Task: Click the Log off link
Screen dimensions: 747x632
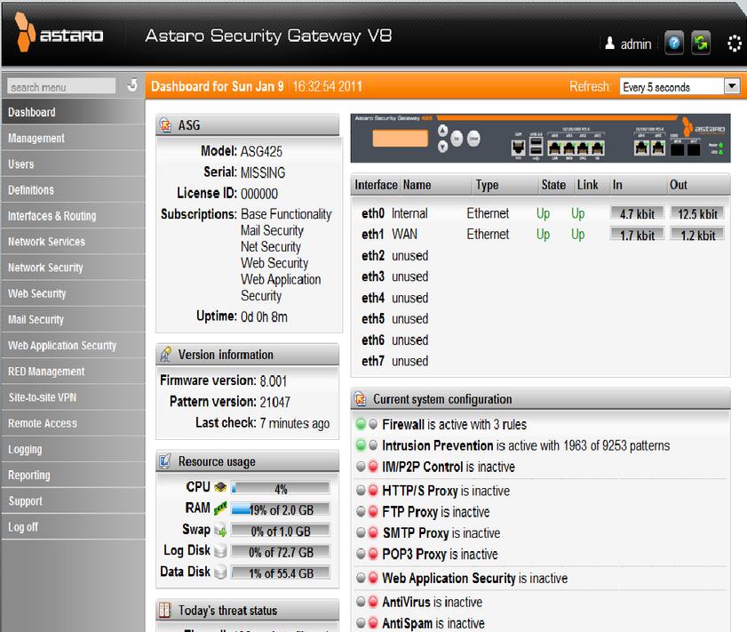Action: point(23,527)
